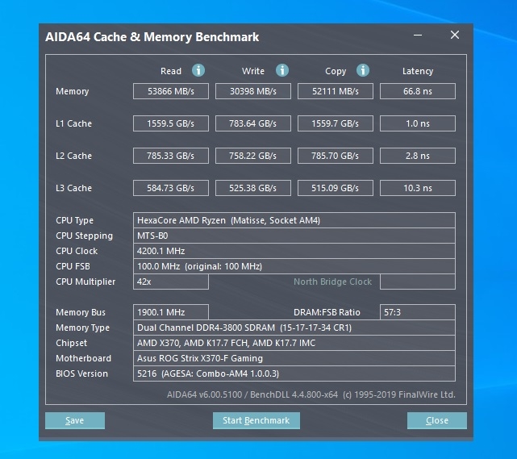Close the window with the X icon
The height and width of the screenshot is (459, 517).
pyautogui.click(x=455, y=35)
